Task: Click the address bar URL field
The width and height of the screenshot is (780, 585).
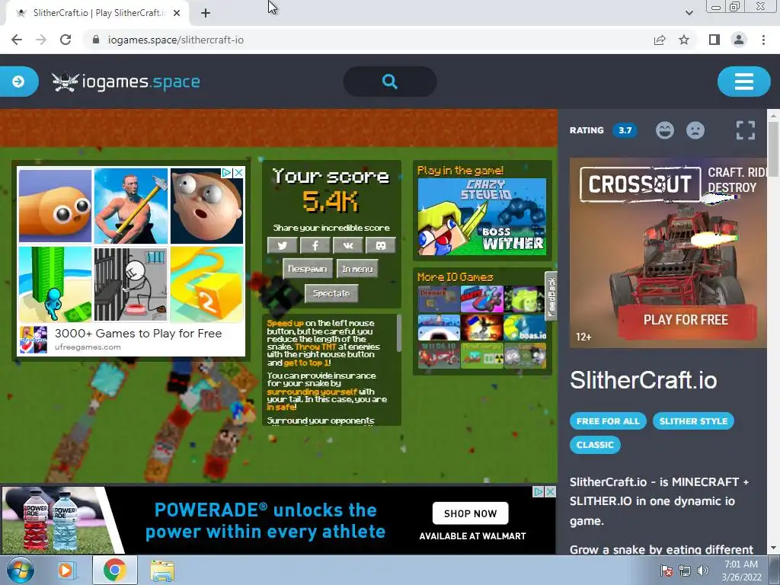Action: (x=368, y=40)
